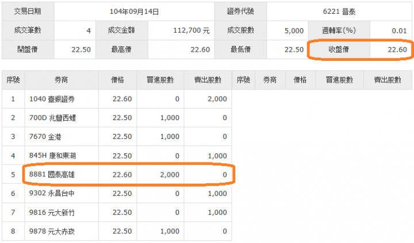Click the 最高價 label

(x=121, y=49)
